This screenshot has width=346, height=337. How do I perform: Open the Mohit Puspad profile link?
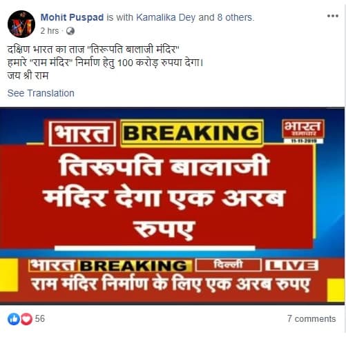72,17
